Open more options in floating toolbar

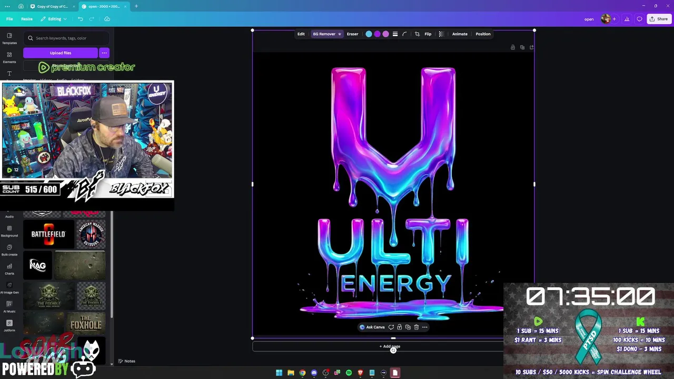point(424,327)
